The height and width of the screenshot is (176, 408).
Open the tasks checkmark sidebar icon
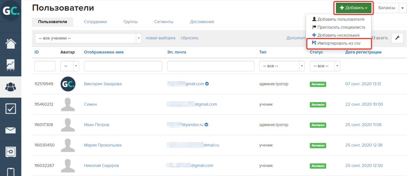11,109
